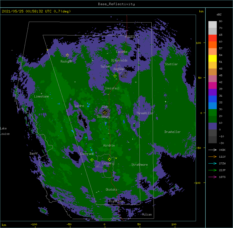This screenshot has height=228, width=233.
Task: Click the Banff label
Action: (x=34, y=154)
